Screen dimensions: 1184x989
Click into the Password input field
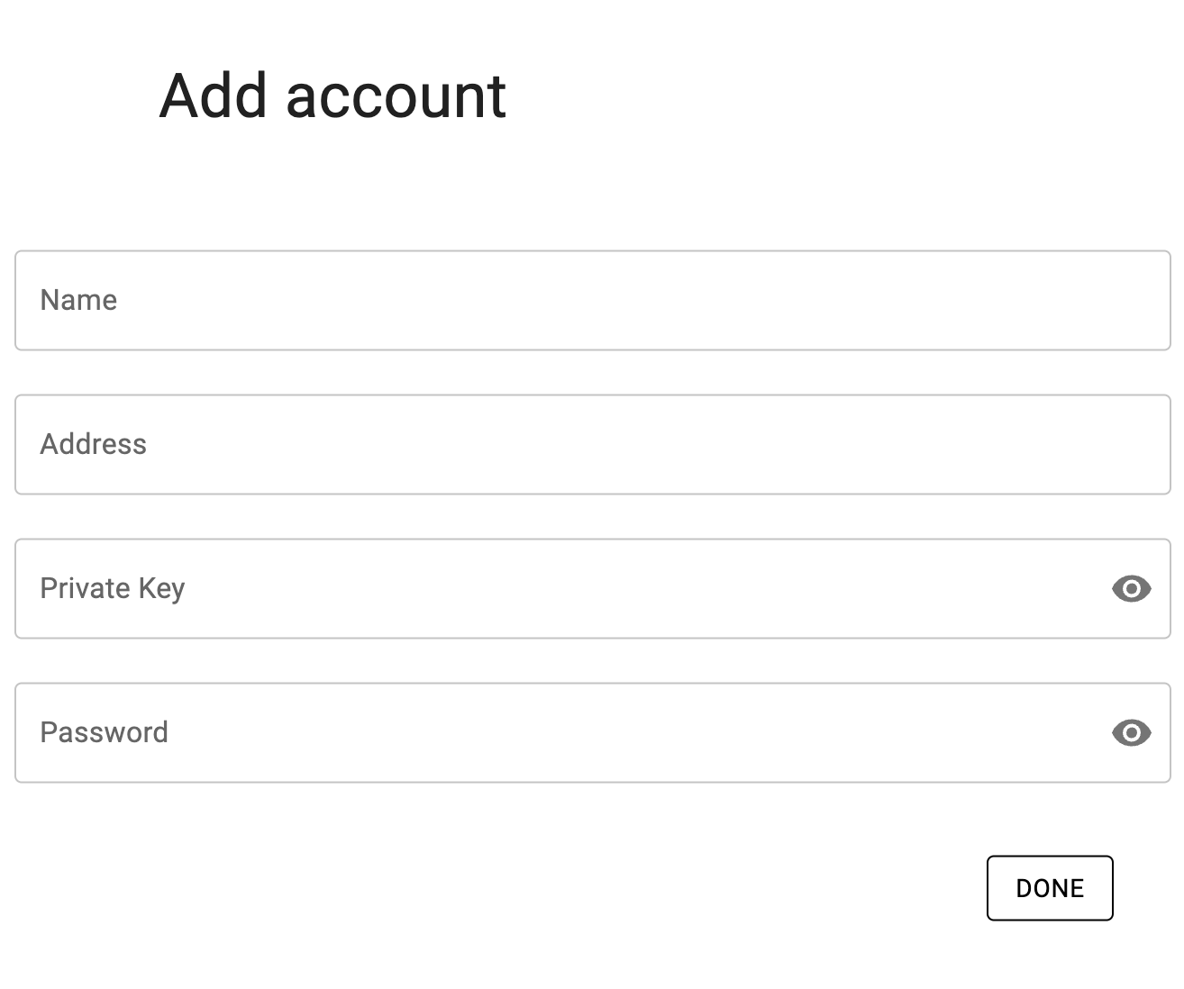click(559, 733)
